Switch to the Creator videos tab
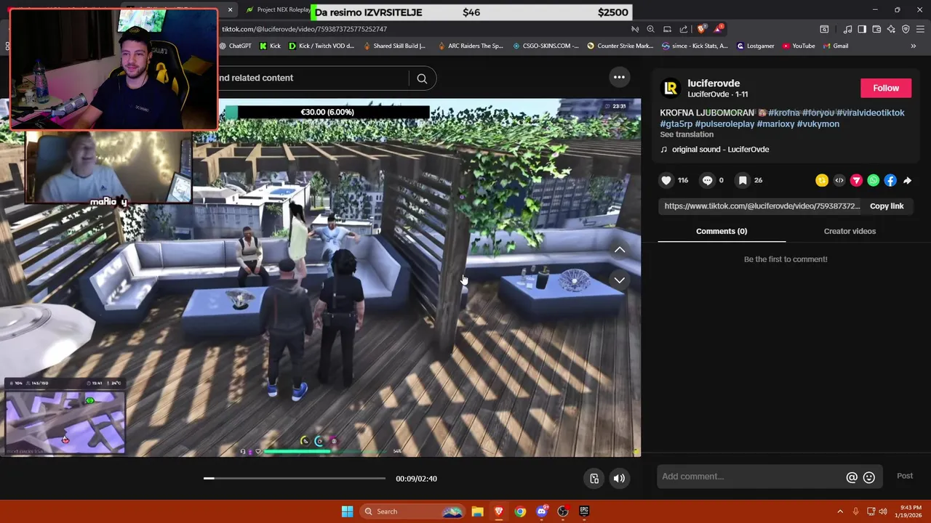 [850, 231]
